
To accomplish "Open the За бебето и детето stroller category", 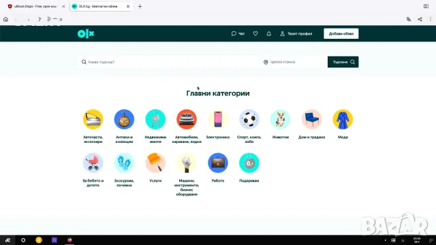I will click(x=93, y=169).
